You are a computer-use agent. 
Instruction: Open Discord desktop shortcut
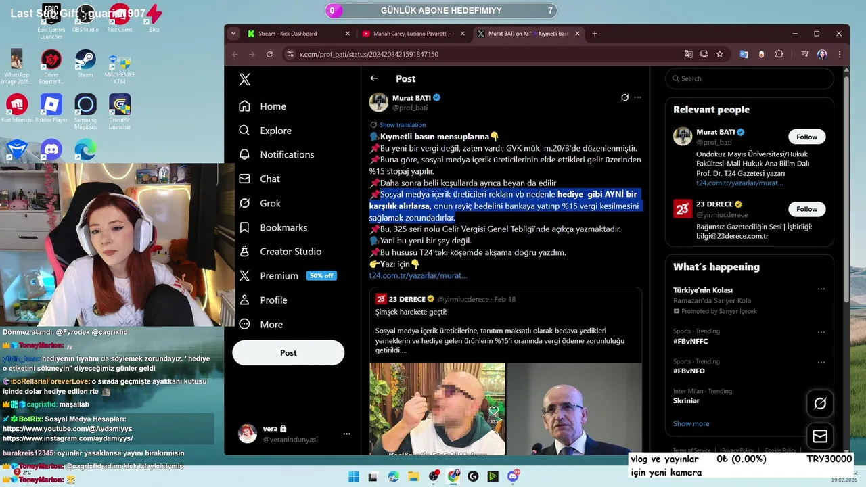[51, 149]
